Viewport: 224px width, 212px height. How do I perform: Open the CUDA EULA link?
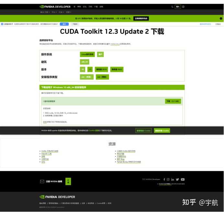point(115,44)
